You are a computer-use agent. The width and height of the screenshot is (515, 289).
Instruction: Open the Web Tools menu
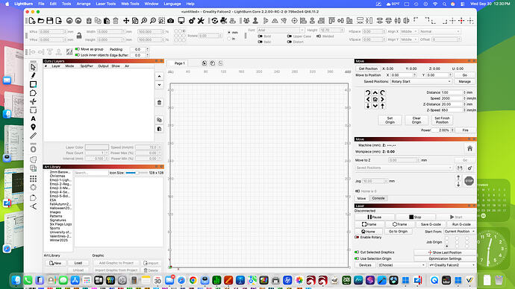[130, 4]
